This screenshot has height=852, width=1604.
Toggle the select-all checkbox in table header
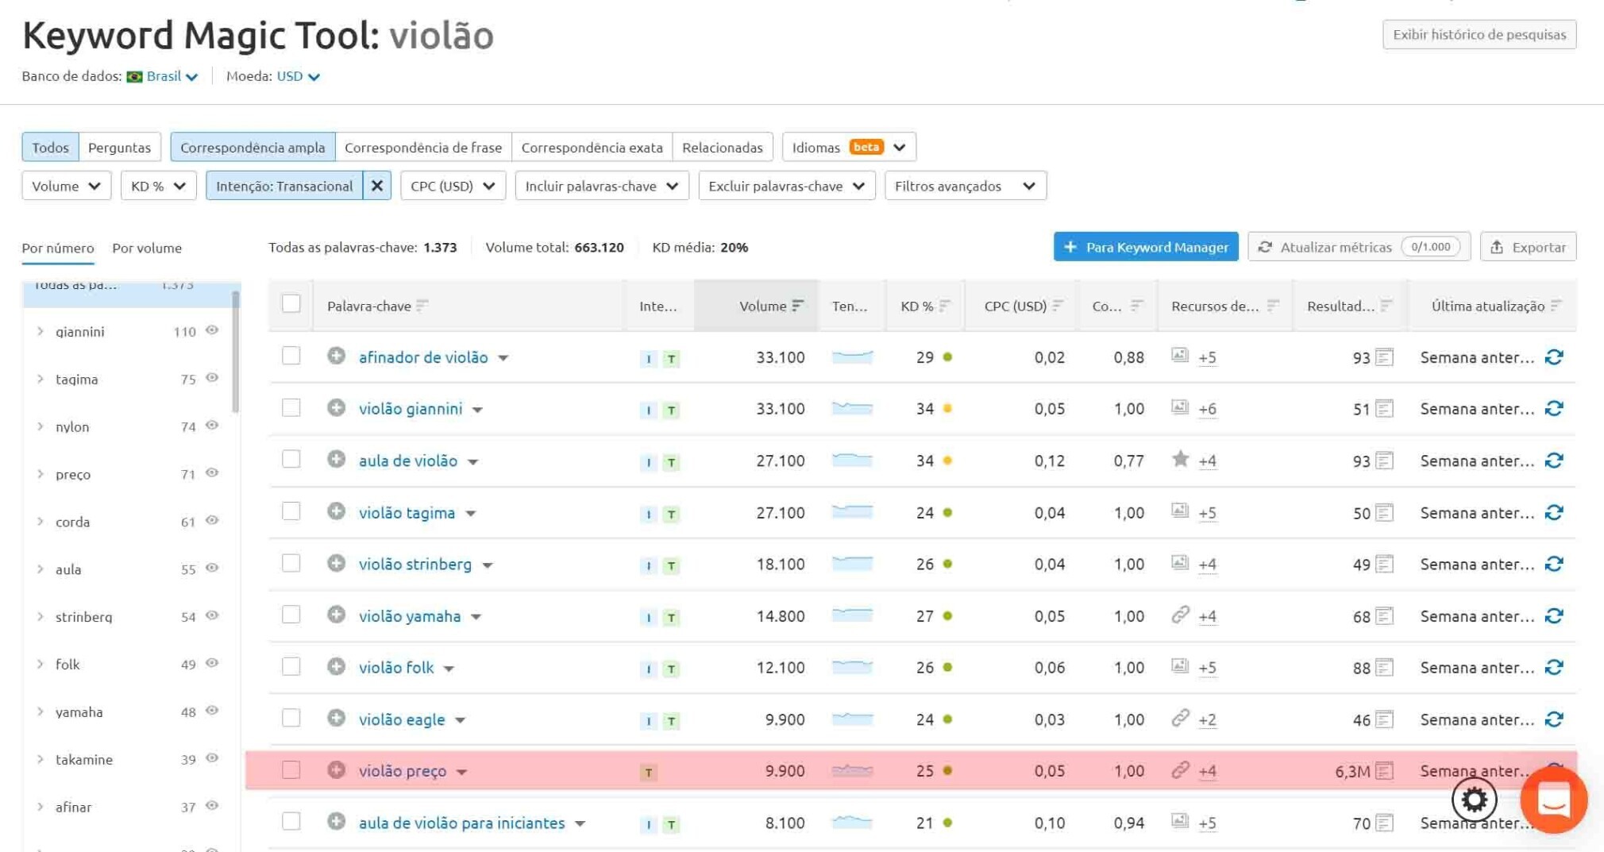point(291,304)
